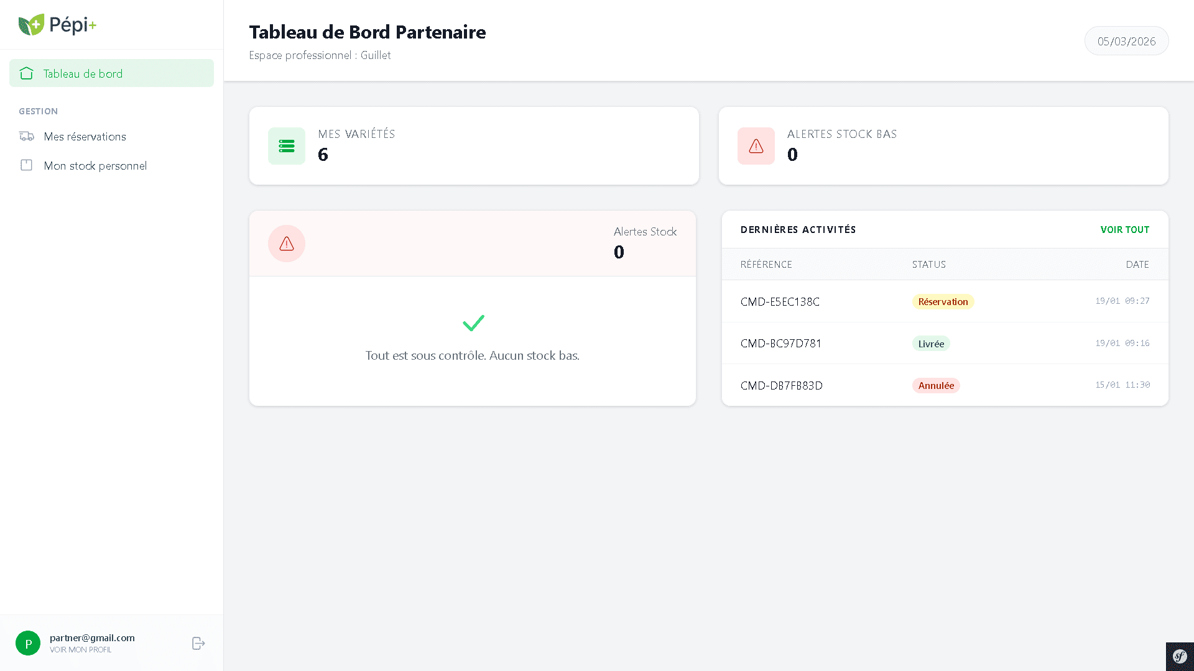This screenshot has width=1194, height=671.
Task: Click the delivery truck icon for Mes réservations
Action: (x=26, y=136)
